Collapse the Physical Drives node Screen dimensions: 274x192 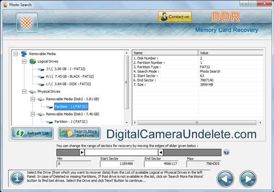(x=24, y=91)
